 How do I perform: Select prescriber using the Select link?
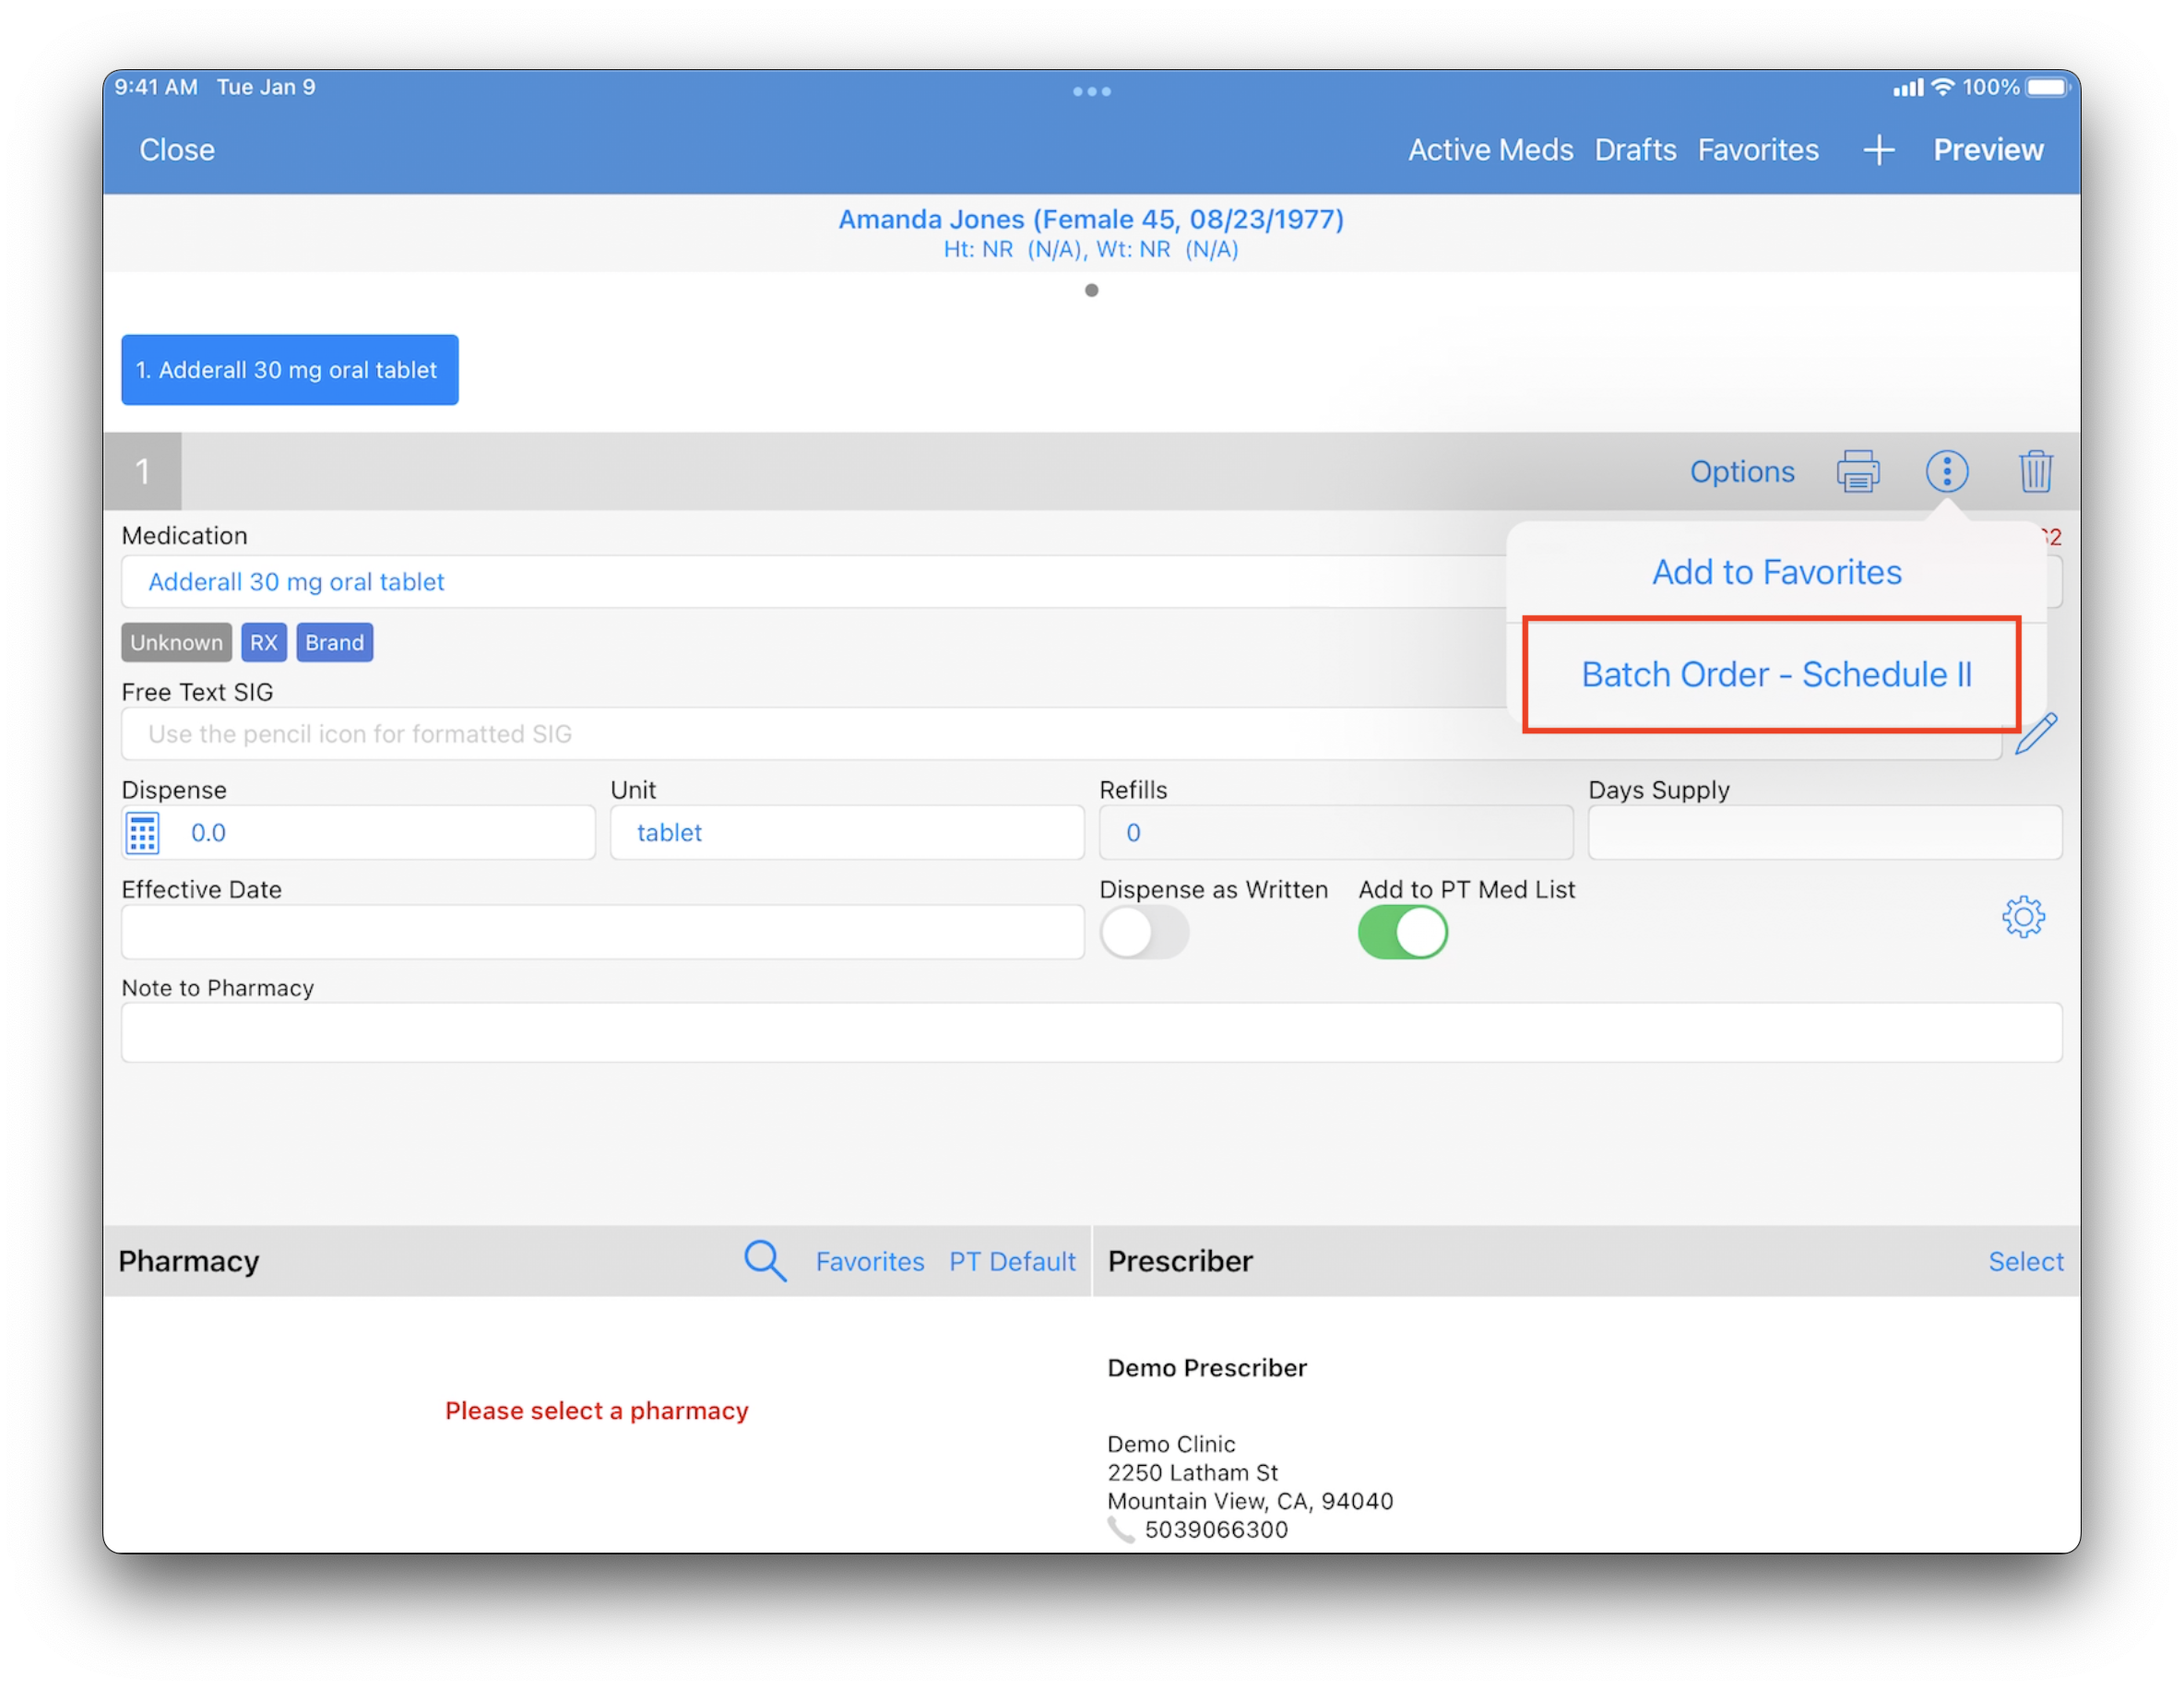(2024, 1261)
